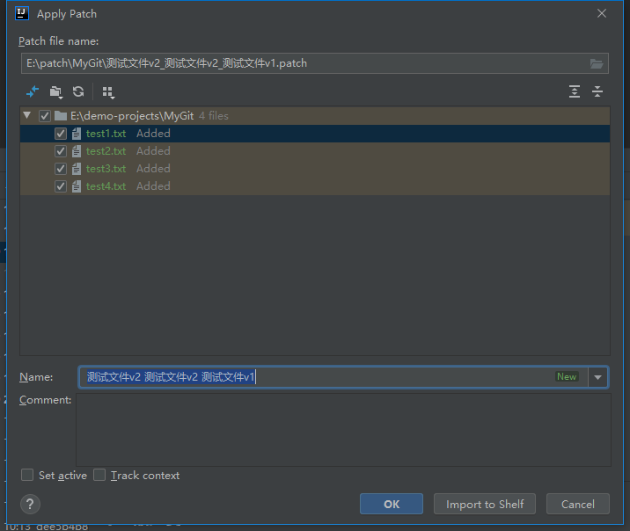Click the OK button
This screenshot has width=630, height=531.
click(392, 504)
